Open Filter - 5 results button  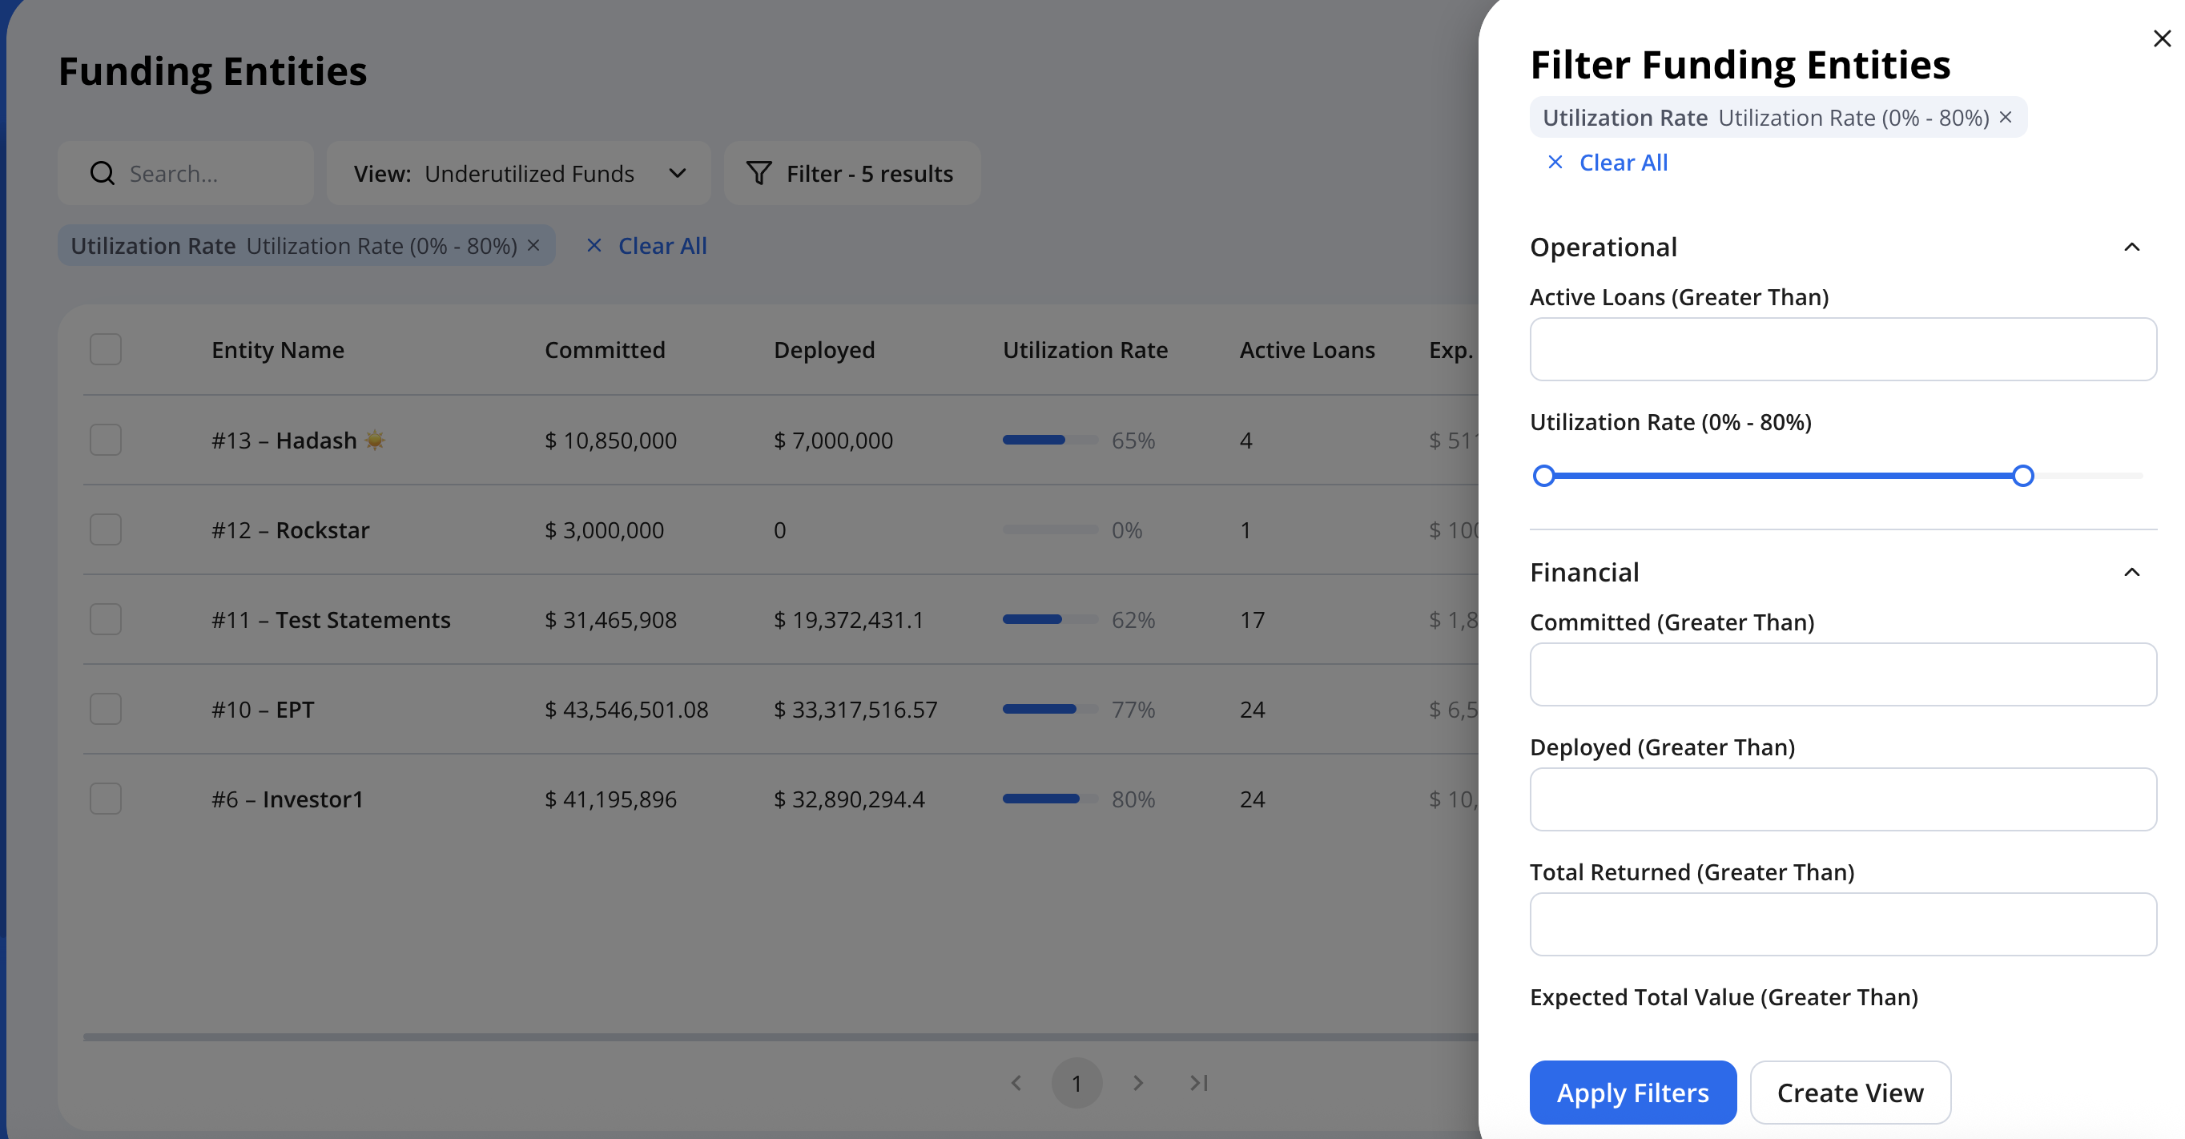(x=851, y=173)
